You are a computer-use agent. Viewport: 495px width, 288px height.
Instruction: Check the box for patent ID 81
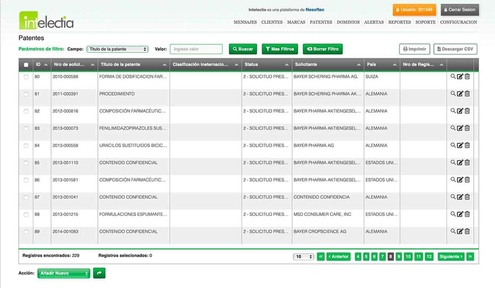(x=26, y=94)
